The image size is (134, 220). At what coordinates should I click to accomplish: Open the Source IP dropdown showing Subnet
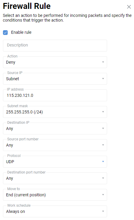(x=55, y=79)
